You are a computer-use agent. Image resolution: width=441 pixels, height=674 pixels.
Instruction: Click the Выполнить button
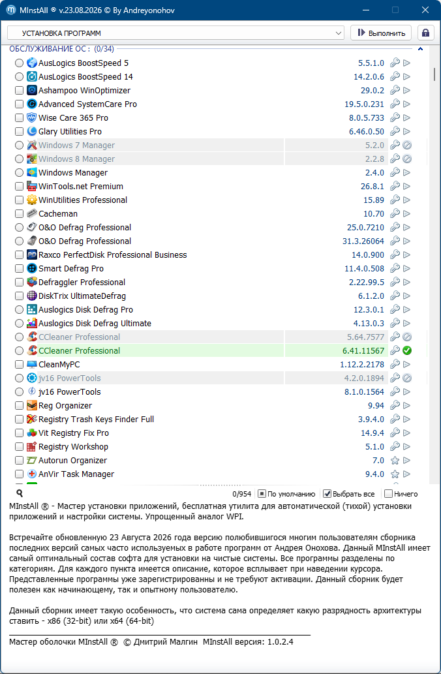[x=381, y=33]
